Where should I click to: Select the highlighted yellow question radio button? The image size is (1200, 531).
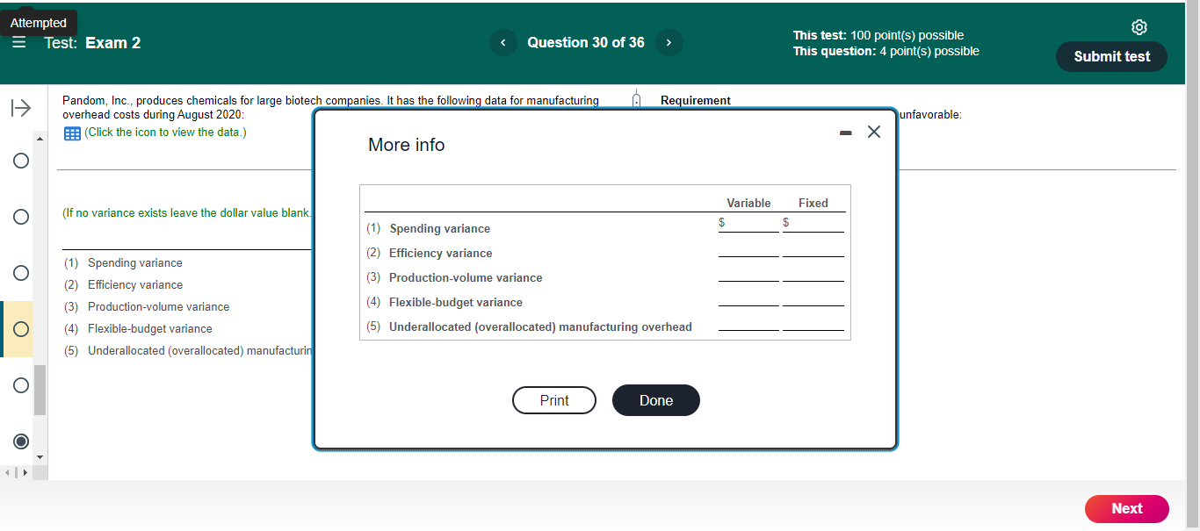click(20, 329)
